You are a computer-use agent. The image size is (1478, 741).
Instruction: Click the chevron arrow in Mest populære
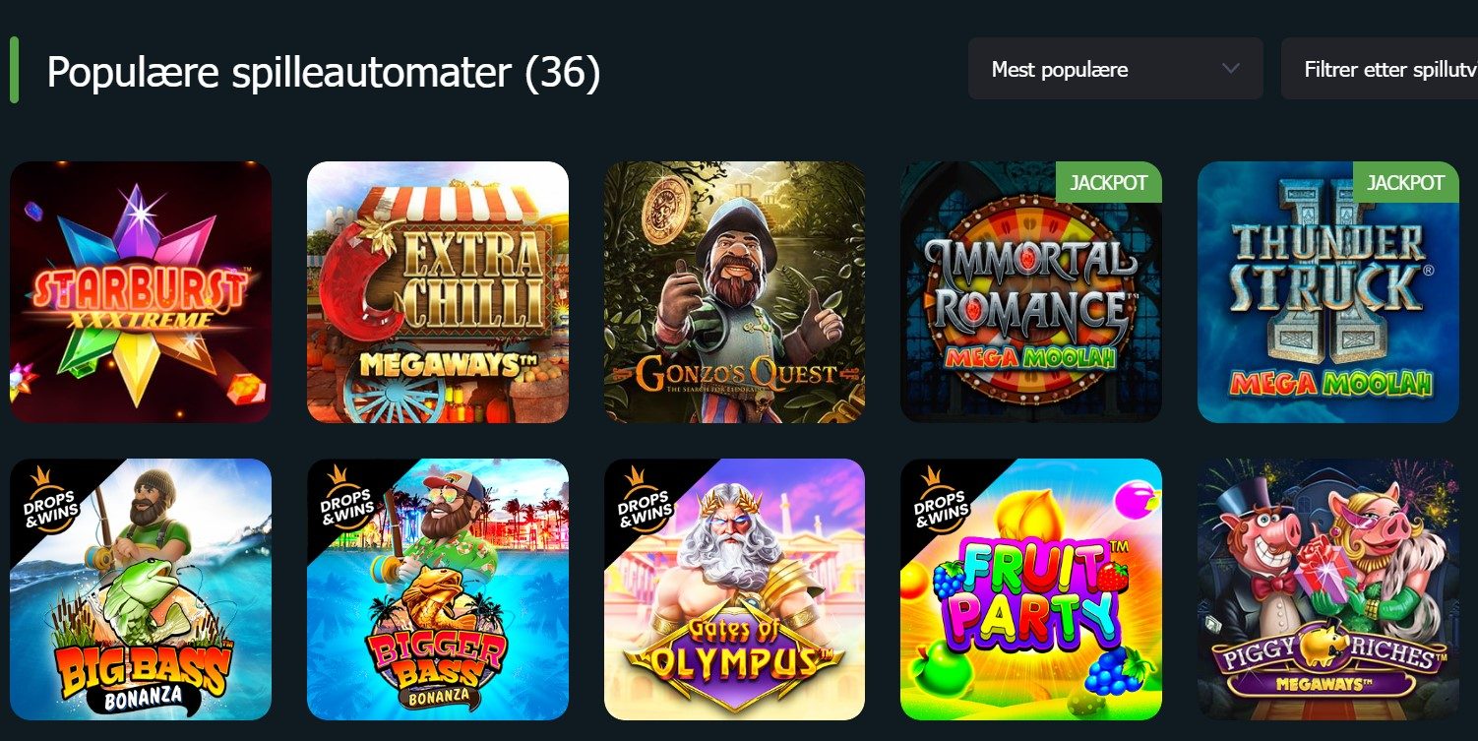coord(1230,69)
